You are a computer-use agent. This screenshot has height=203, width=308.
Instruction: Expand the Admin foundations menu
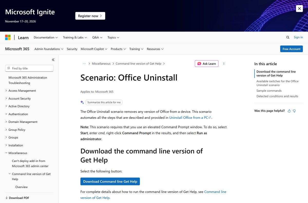click(49, 49)
